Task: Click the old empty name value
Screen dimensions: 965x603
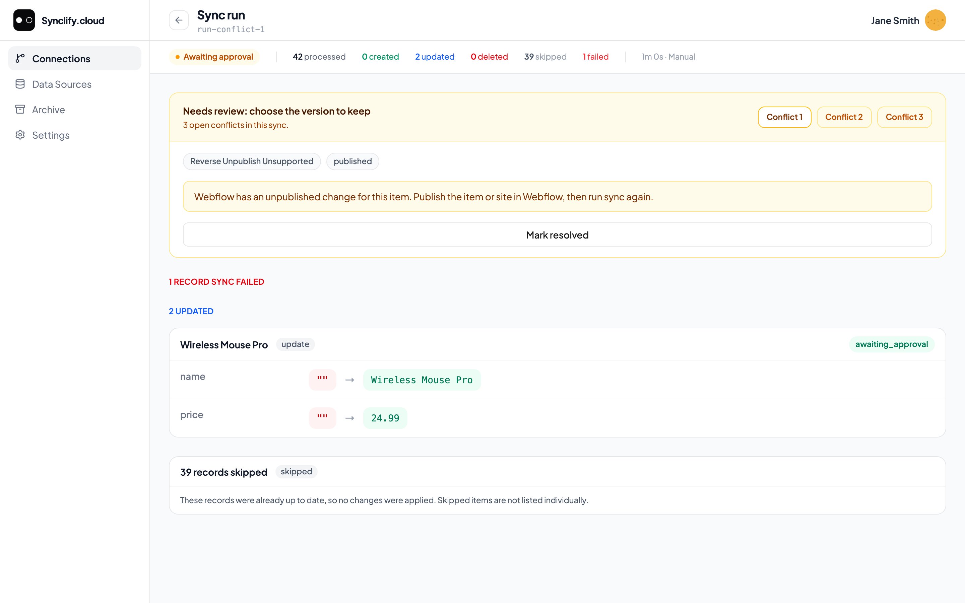Action: click(x=322, y=380)
